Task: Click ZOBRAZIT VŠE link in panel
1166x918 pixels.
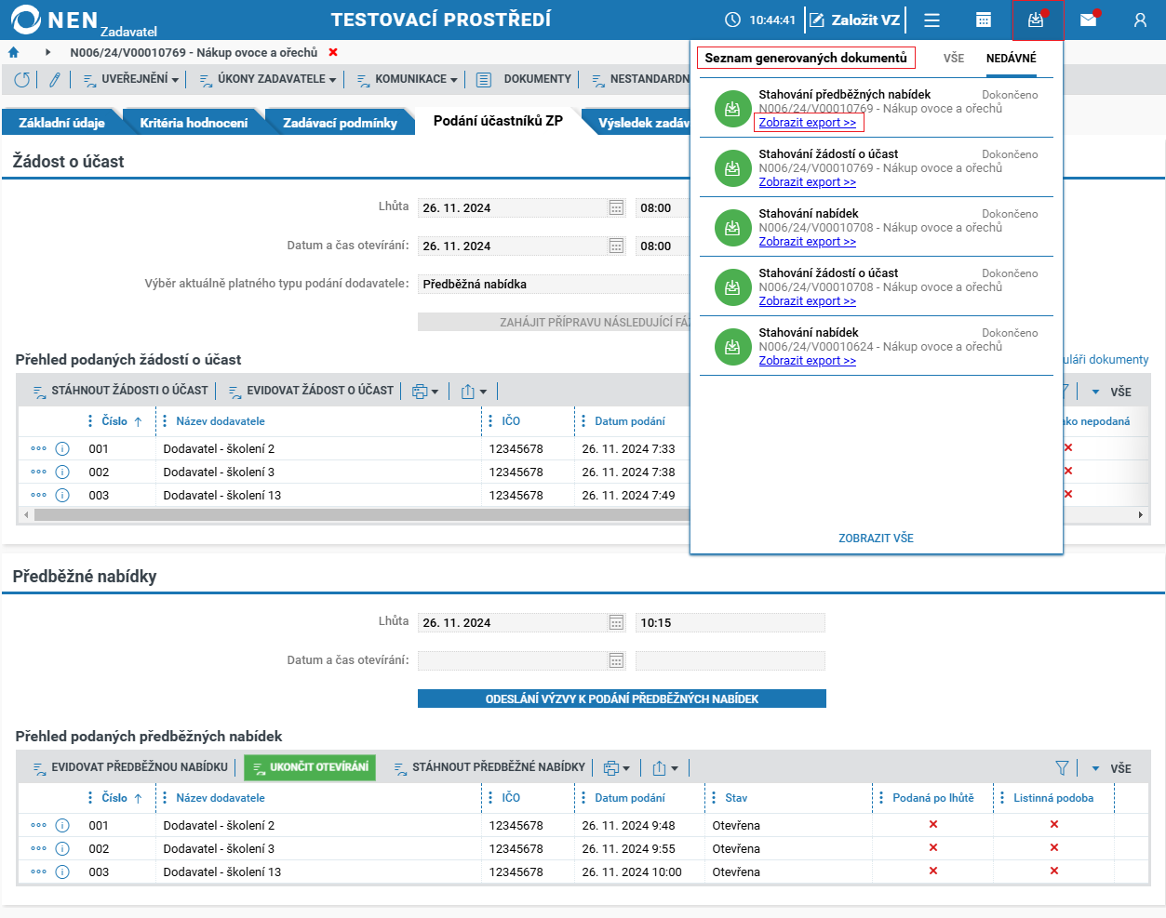Action: (x=876, y=539)
